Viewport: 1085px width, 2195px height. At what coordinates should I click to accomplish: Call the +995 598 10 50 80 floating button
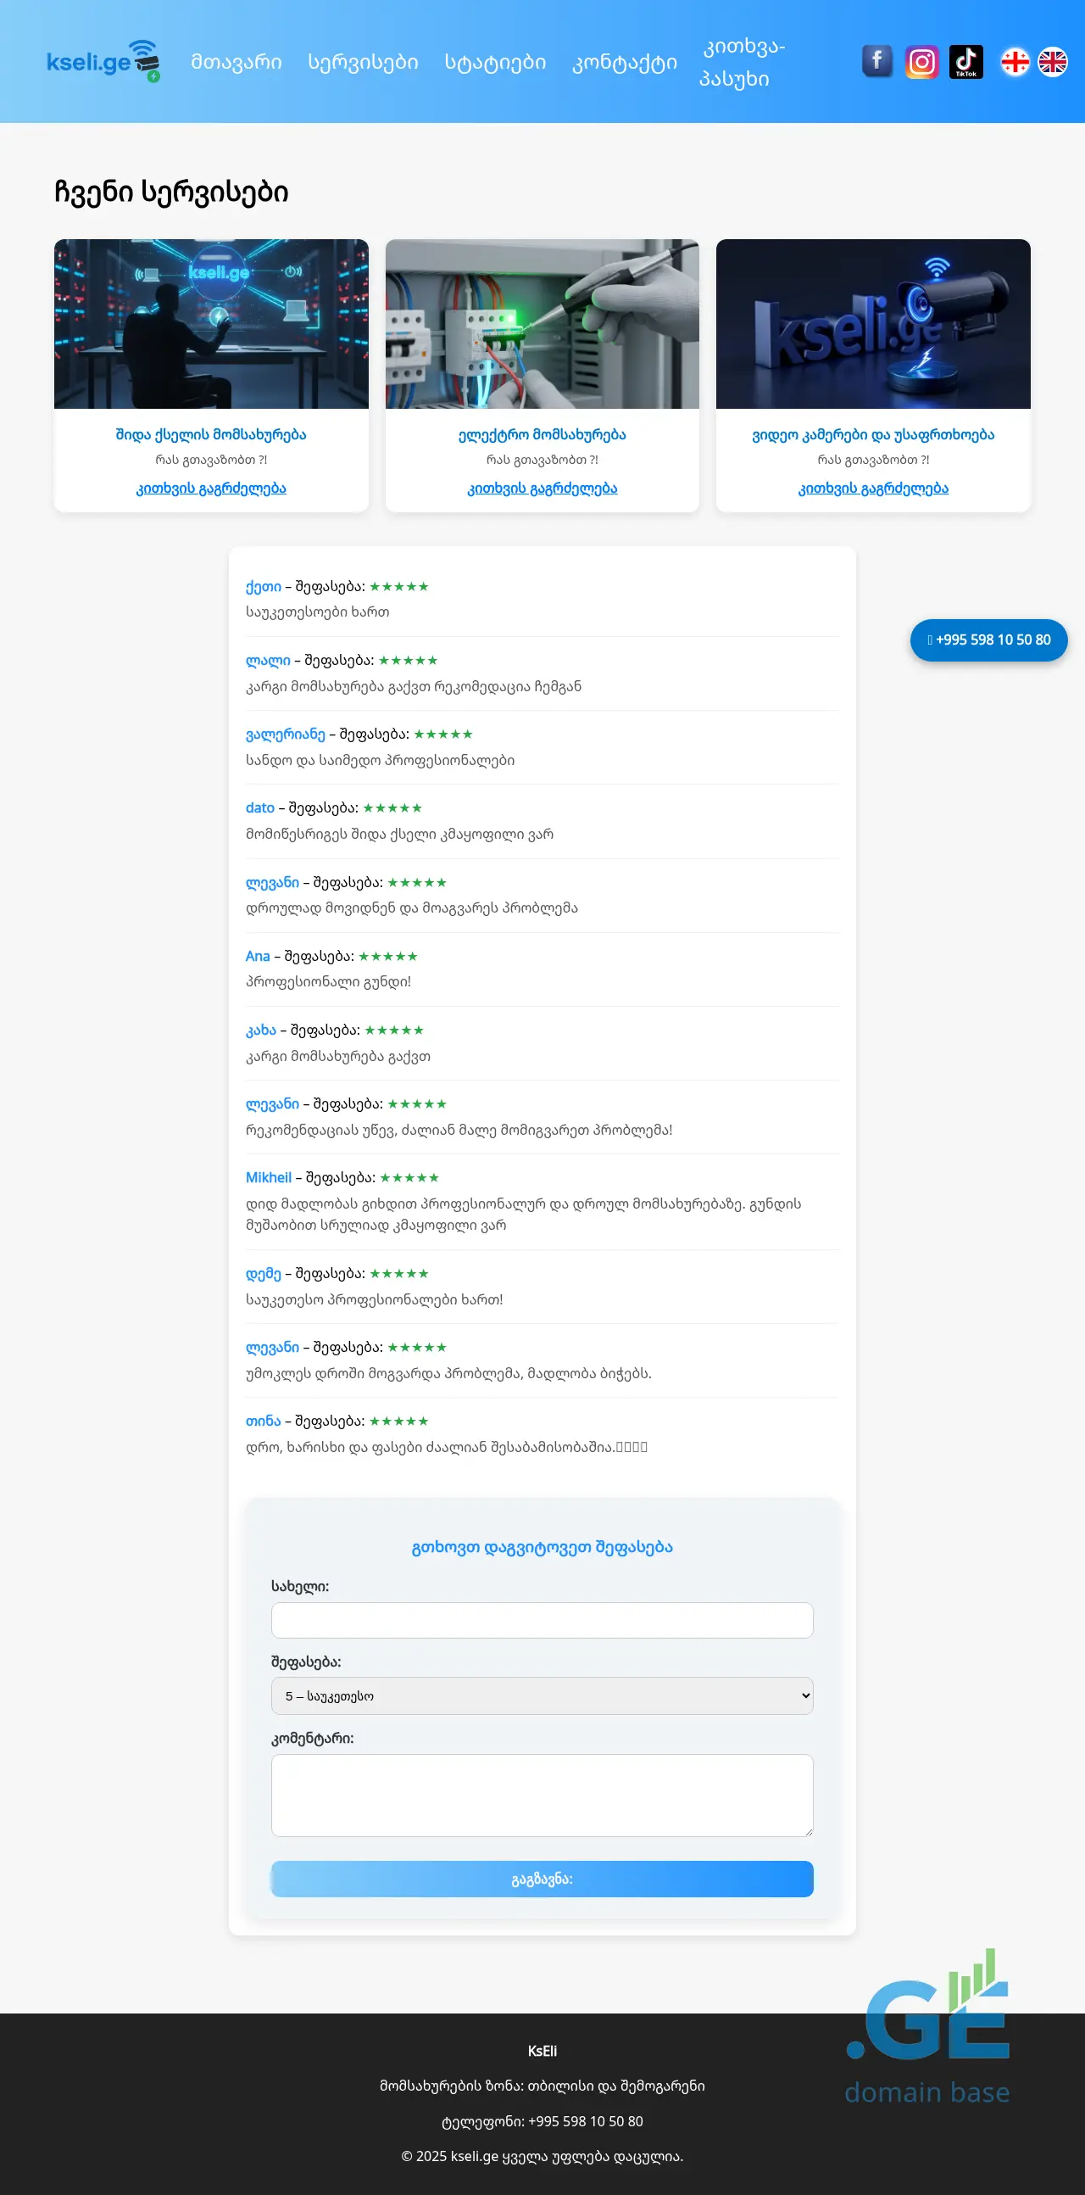988,640
